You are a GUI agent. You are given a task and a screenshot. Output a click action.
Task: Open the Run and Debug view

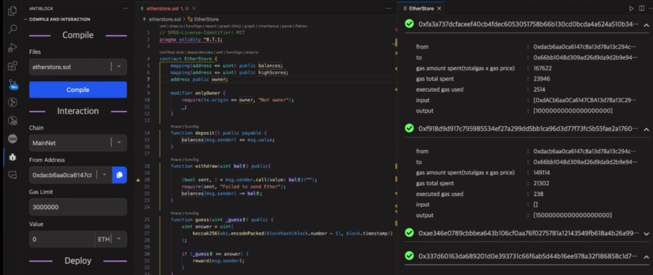point(12,48)
